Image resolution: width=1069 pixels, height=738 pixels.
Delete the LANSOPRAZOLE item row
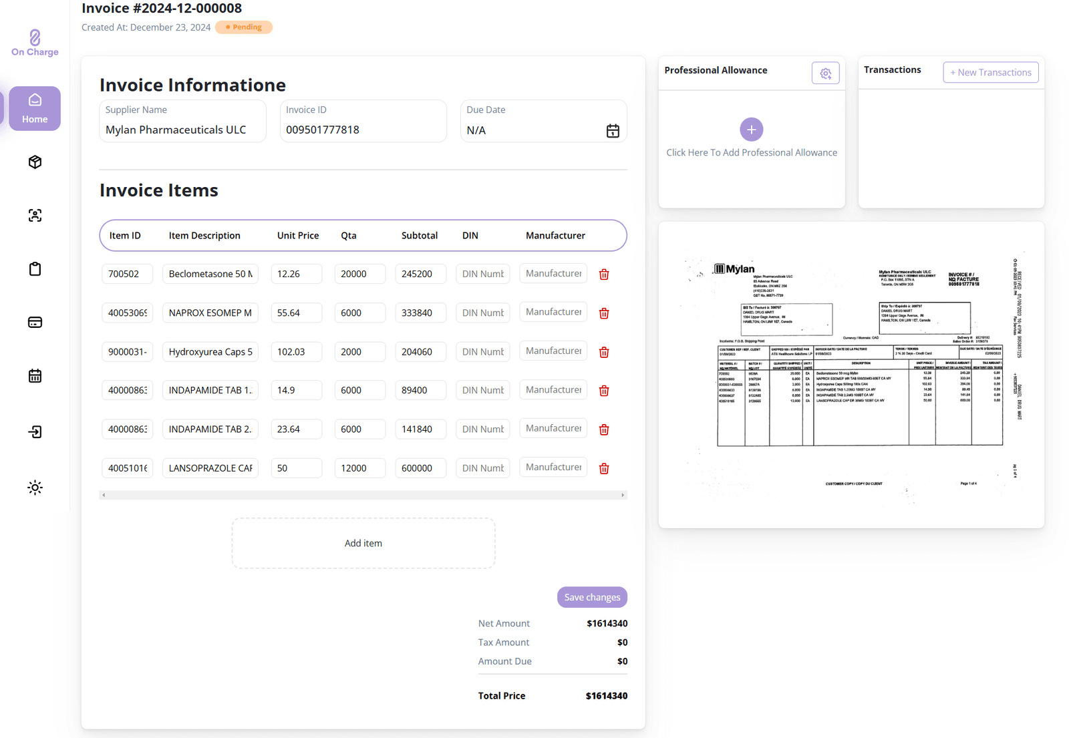click(x=604, y=468)
